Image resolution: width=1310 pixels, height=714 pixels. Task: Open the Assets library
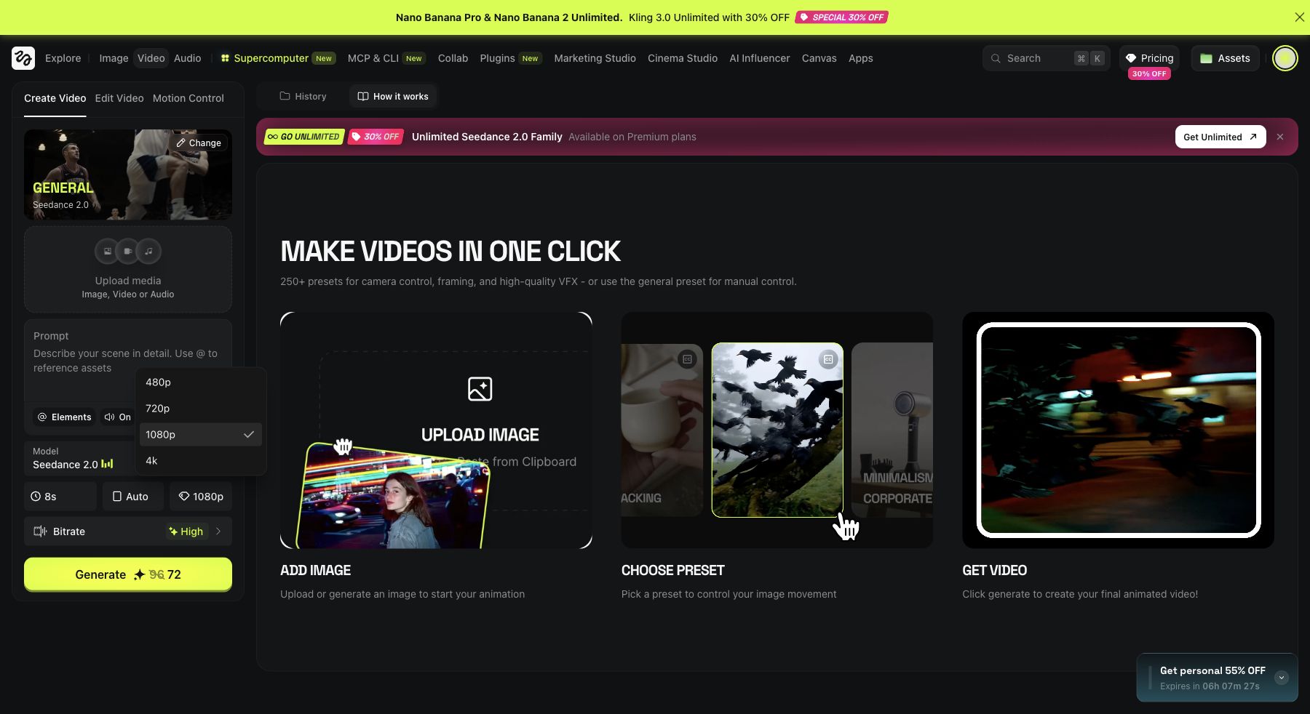point(1226,58)
